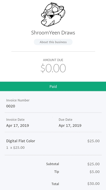Select the $25.00 subtotal amount

click(x=93, y=164)
